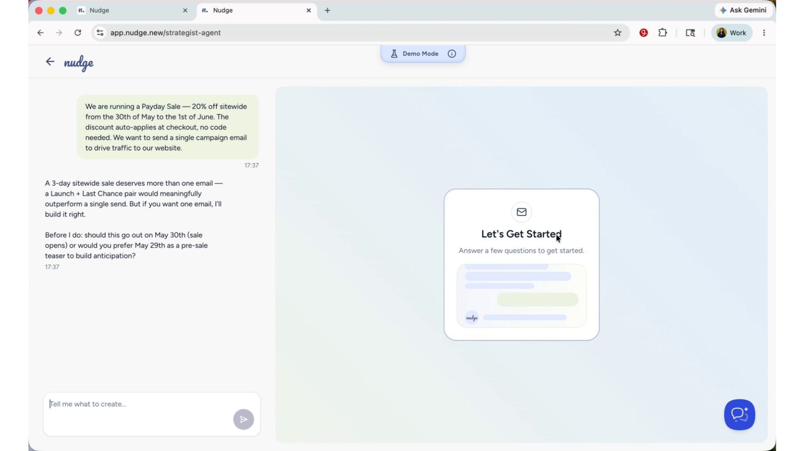View site information icon in address bar
This screenshot has height=451, width=803.
pyautogui.click(x=100, y=33)
